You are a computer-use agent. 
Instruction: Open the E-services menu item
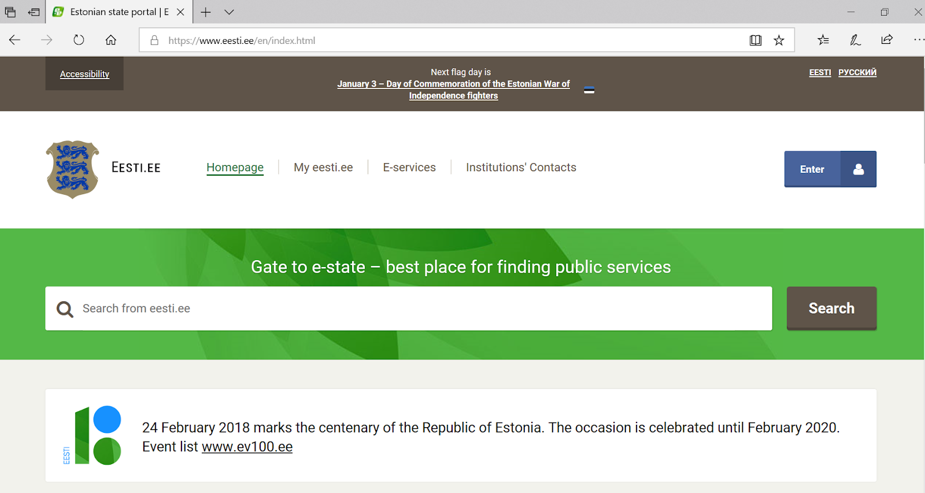pyautogui.click(x=409, y=167)
